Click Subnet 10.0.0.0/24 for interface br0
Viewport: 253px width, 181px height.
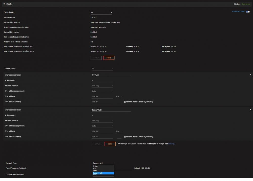[98, 47]
